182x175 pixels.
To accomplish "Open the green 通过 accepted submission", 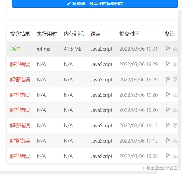I will pyautogui.click(x=15, y=49).
